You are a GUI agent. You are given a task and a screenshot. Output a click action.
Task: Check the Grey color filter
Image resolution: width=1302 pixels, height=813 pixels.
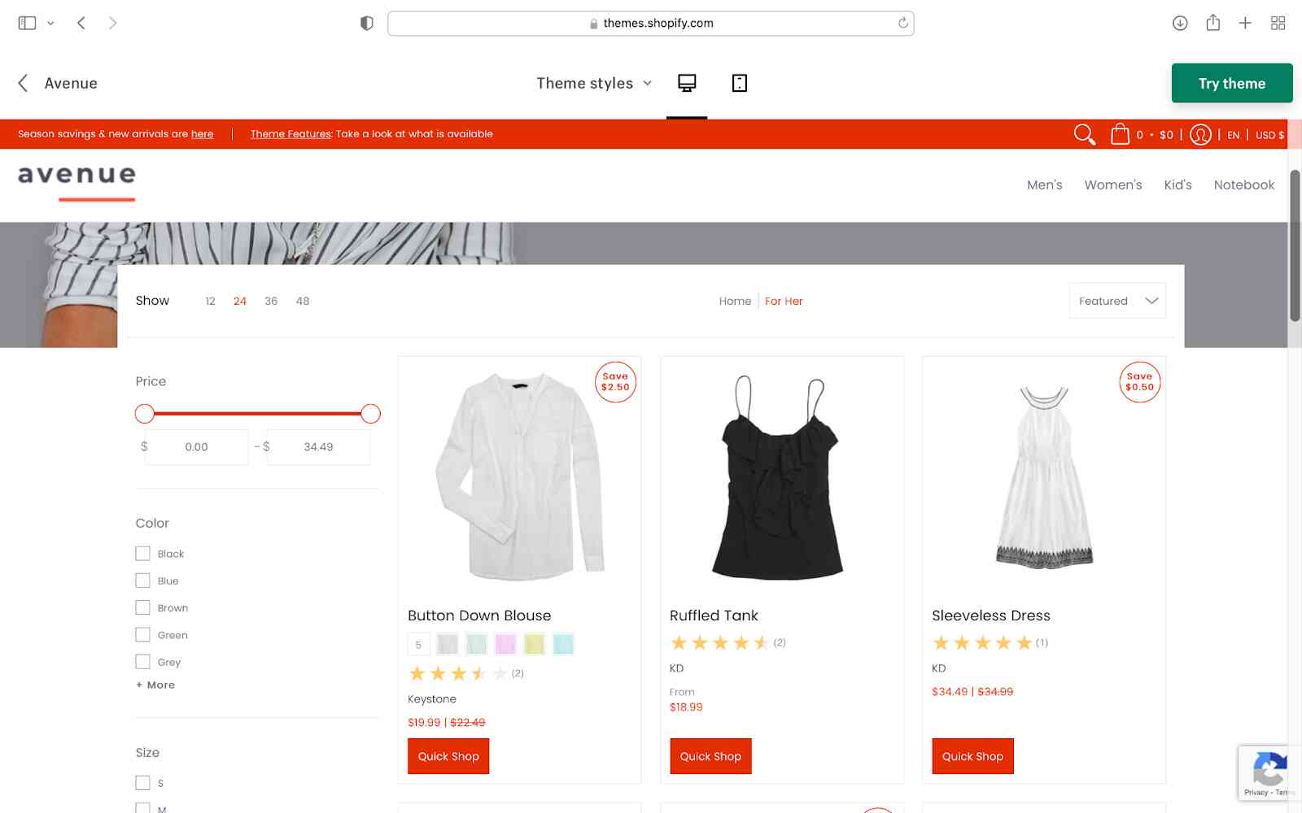142,662
